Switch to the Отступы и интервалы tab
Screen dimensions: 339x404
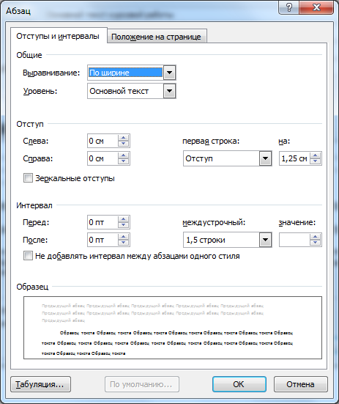tap(58, 36)
